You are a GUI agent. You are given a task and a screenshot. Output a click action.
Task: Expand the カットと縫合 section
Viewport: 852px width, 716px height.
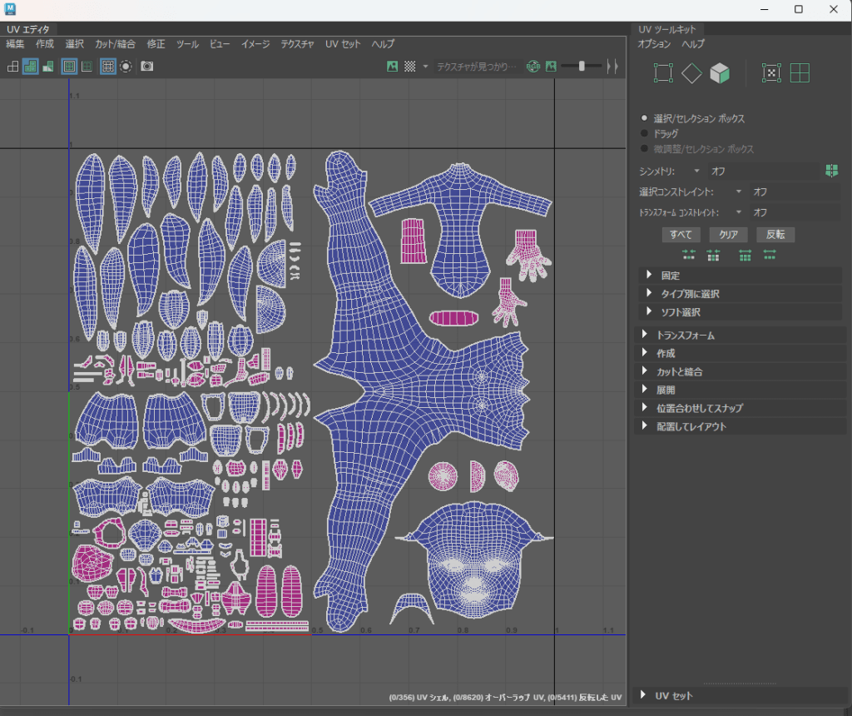coord(680,372)
